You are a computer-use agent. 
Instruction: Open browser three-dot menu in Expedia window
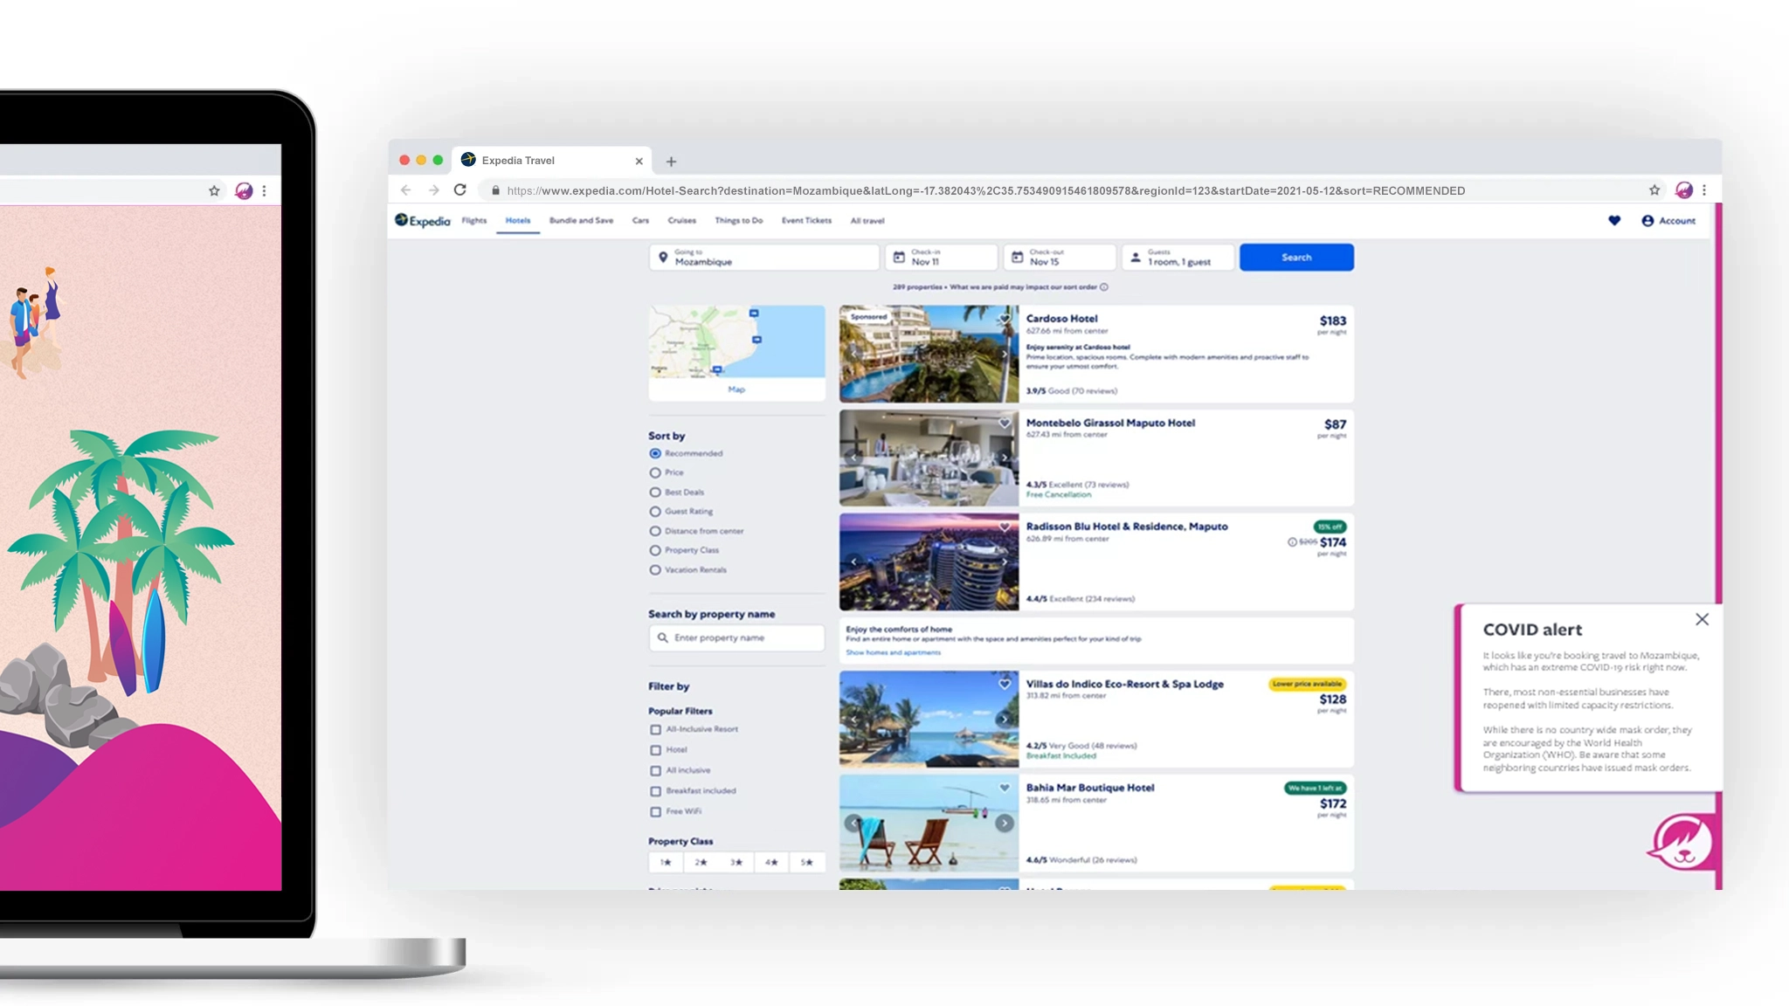coord(1703,190)
